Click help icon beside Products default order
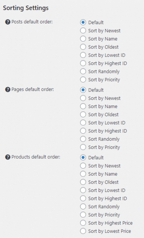The height and width of the screenshot is (238, 144). click(x=8, y=157)
